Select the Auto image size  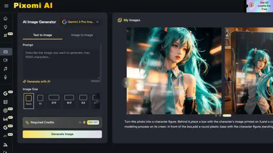click(x=28, y=101)
